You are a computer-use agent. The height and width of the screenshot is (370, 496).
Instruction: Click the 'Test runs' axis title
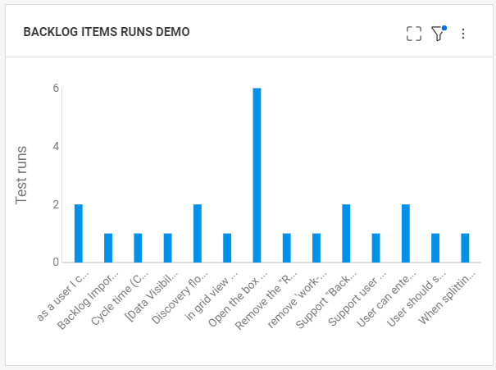(x=25, y=176)
